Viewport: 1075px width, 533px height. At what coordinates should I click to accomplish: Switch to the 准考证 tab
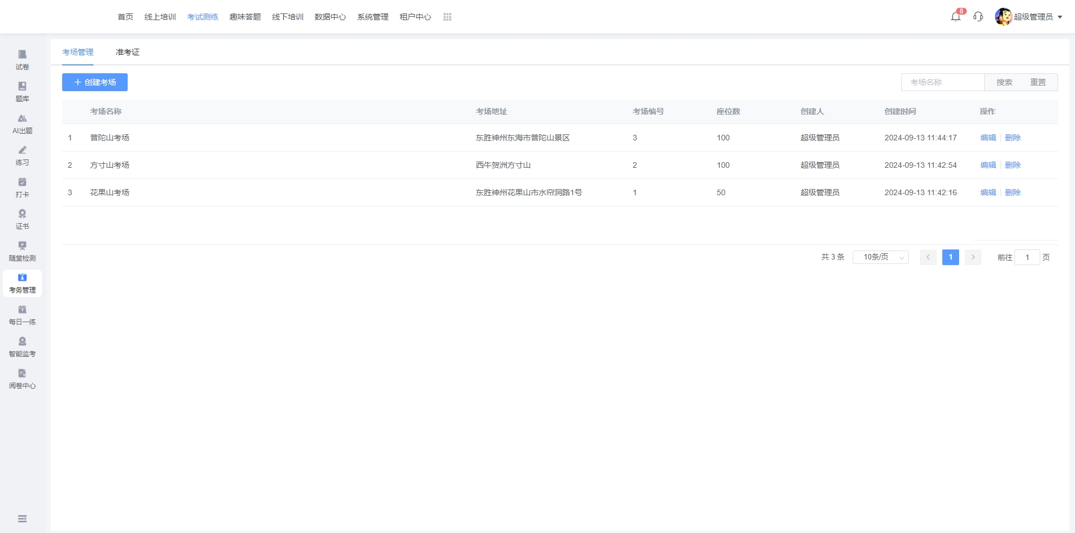(128, 52)
